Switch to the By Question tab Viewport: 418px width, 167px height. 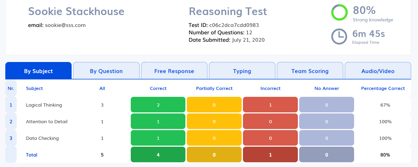point(106,71)
